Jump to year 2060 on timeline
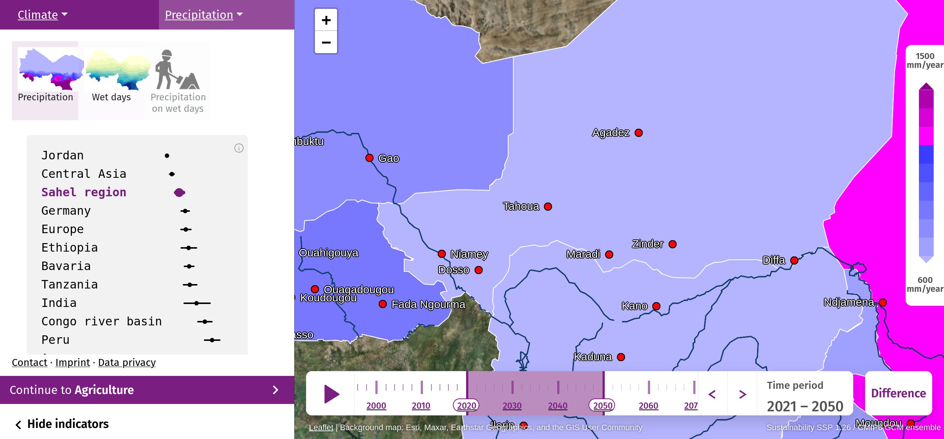The height and width of the screenshot is (439, 944). pyautogui.click(x=649, y=406)
